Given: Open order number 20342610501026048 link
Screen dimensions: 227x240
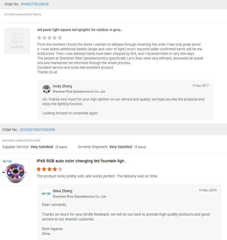Looking at the screenshot, I should (37, 130).
